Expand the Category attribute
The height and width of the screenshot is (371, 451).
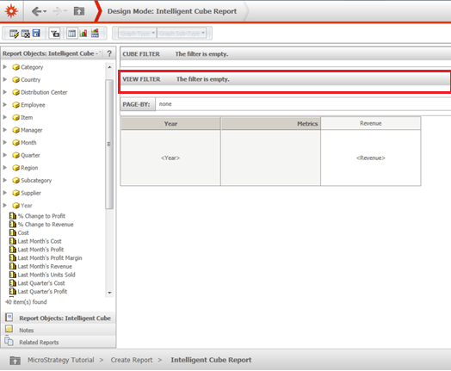[5, 67]
